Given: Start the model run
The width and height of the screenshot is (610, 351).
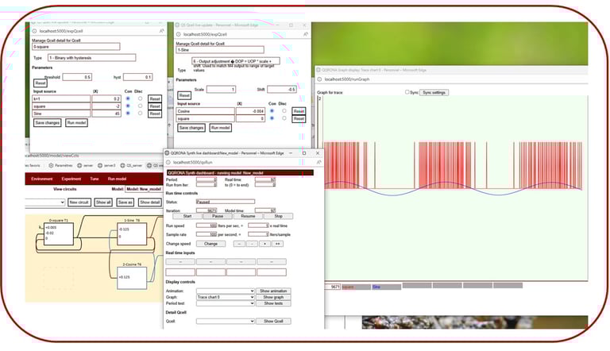Looking at the screenshot, I should pyautogui.click(x=187, y=216).
